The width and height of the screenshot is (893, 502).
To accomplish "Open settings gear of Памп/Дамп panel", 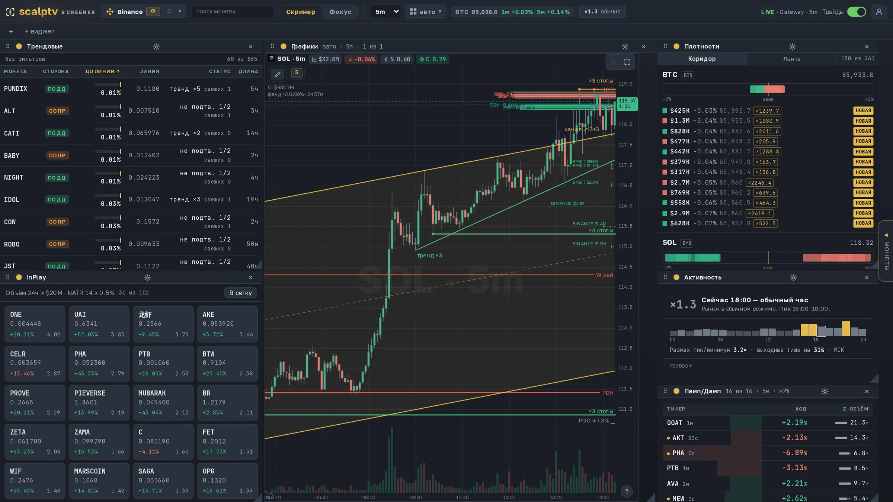I will coord(825,392).
